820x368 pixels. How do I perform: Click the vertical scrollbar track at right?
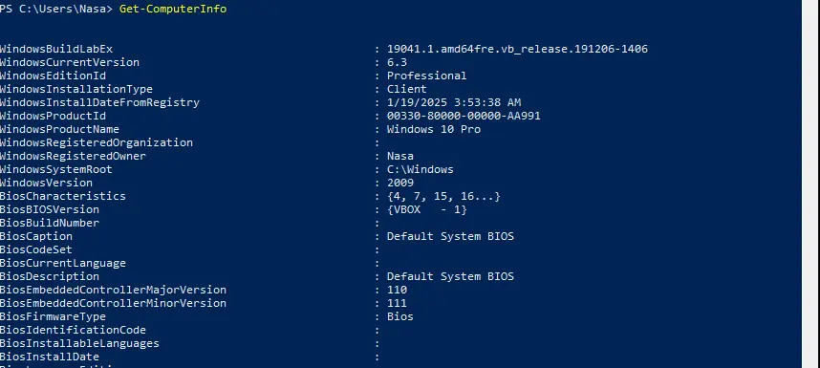click(810, 184)
